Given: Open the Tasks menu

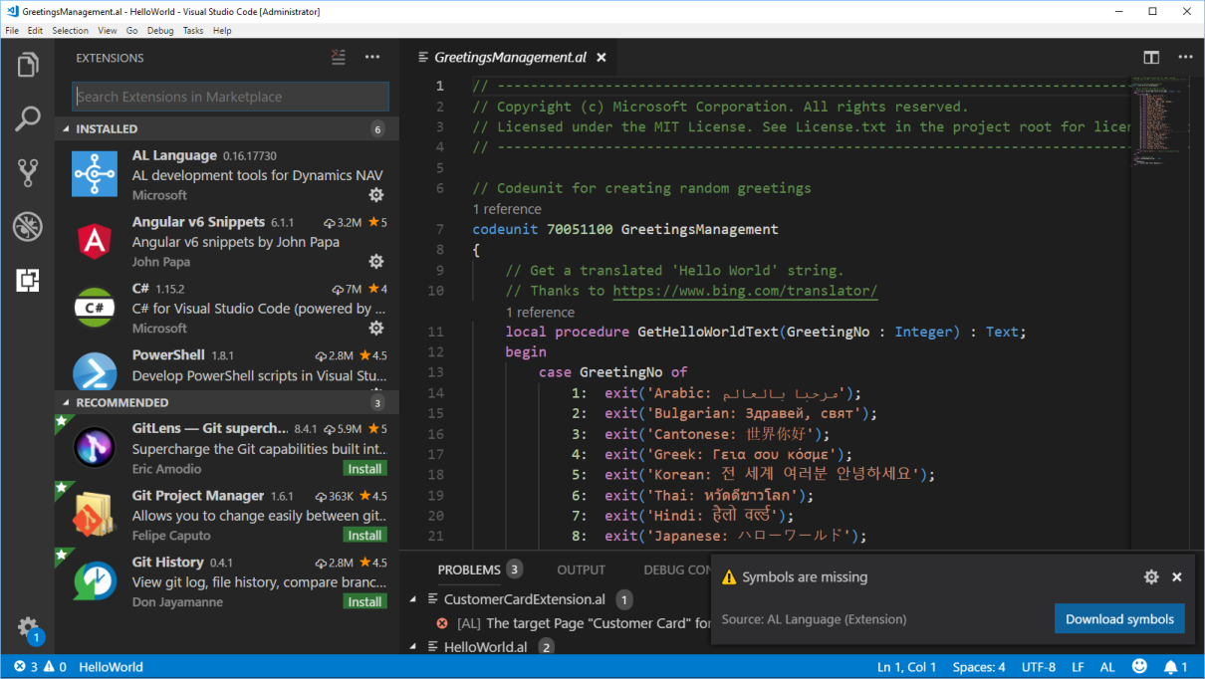Looking at the screenshot, I should point(193,31).
